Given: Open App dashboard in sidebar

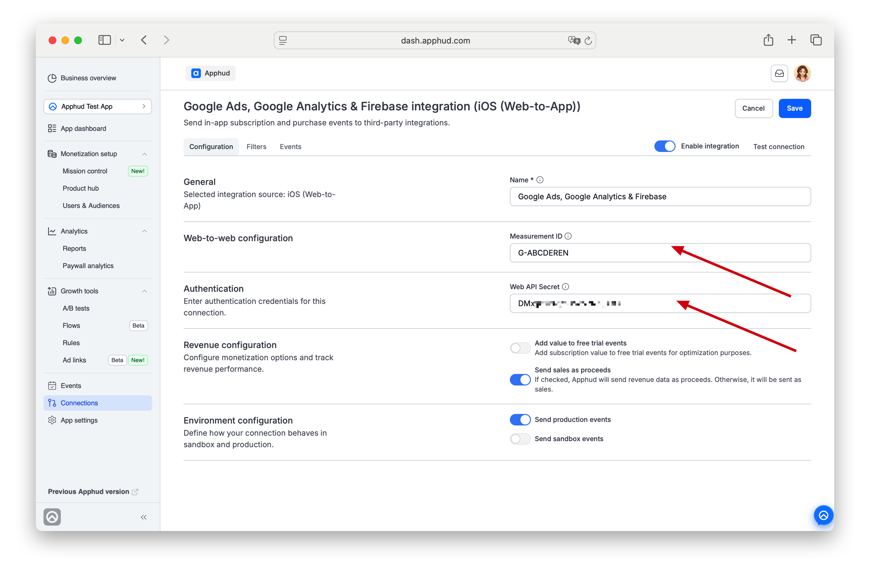Looking at the screenshot, I should [x=83, y=129].
